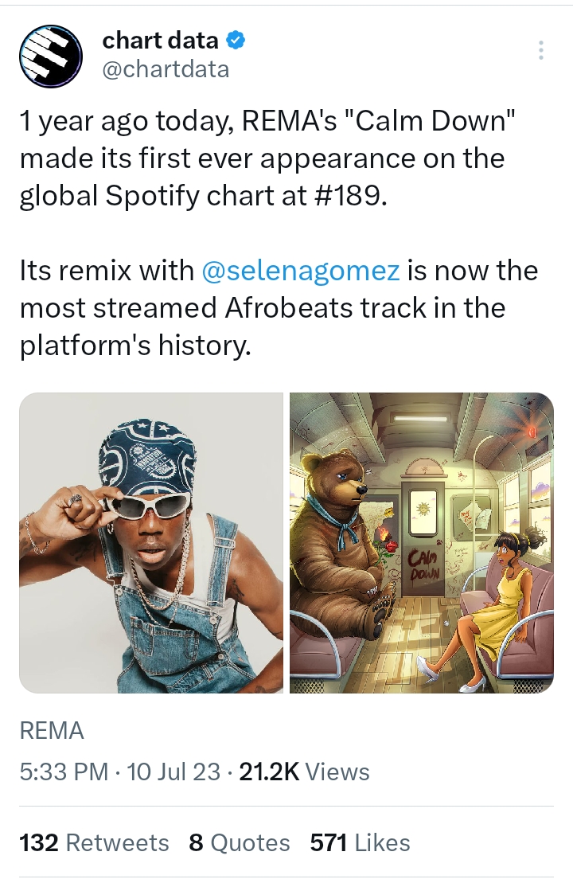Viewport: 573px width, 879px height.
Task: Open the three-dot more options menu
Action: pos(541,50)
